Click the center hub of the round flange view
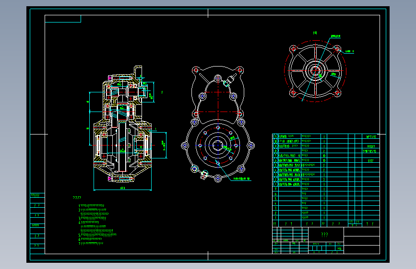 coord(315,71)
